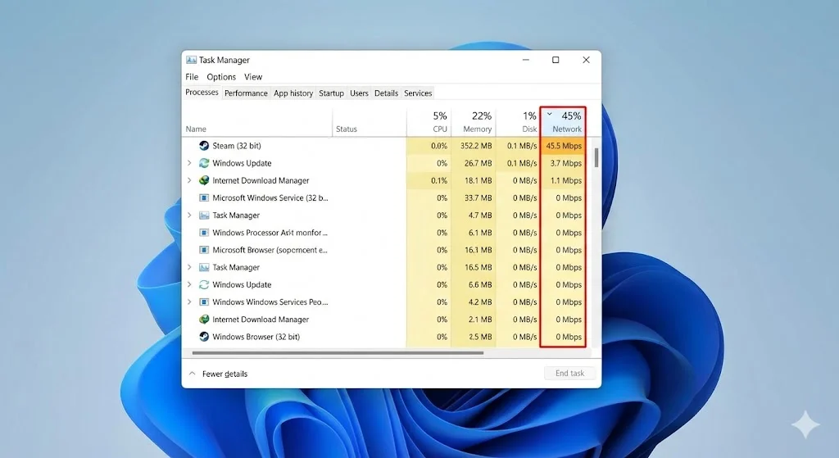
Task: Click the Microsoft Browser process icon
Action: (x=204, y=250)
